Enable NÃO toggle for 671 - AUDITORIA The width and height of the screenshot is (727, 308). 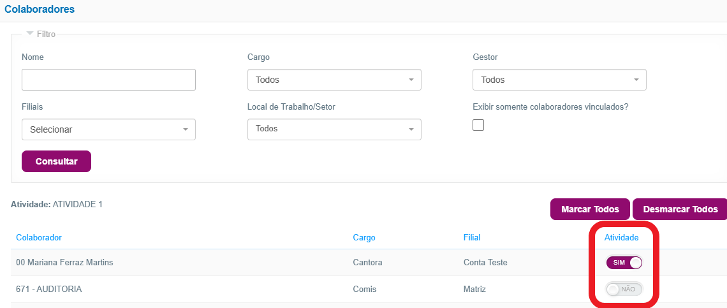pos(624,290)
